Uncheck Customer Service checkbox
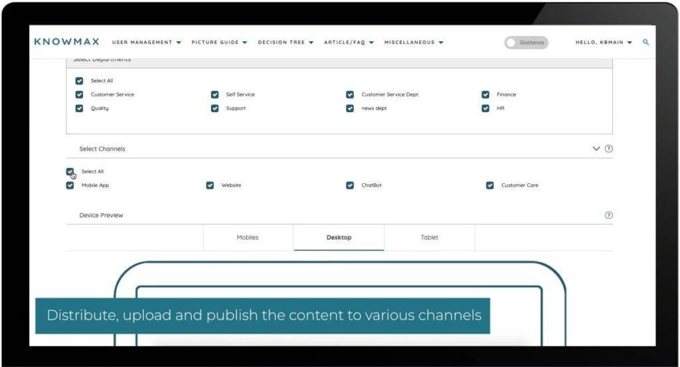The height and width of the screenshot is (367, 680). pos(80,94)
